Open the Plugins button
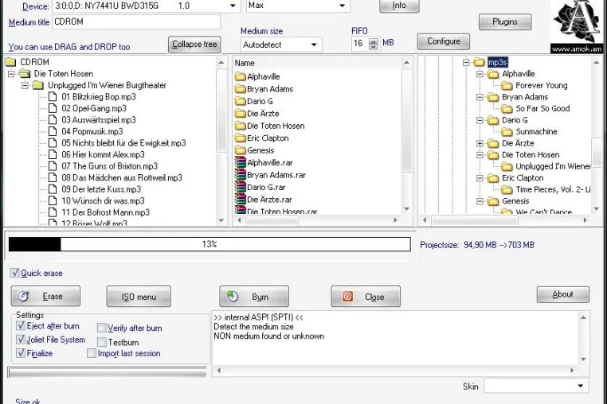This screenshot has height=404, width=607. (505, 22)
